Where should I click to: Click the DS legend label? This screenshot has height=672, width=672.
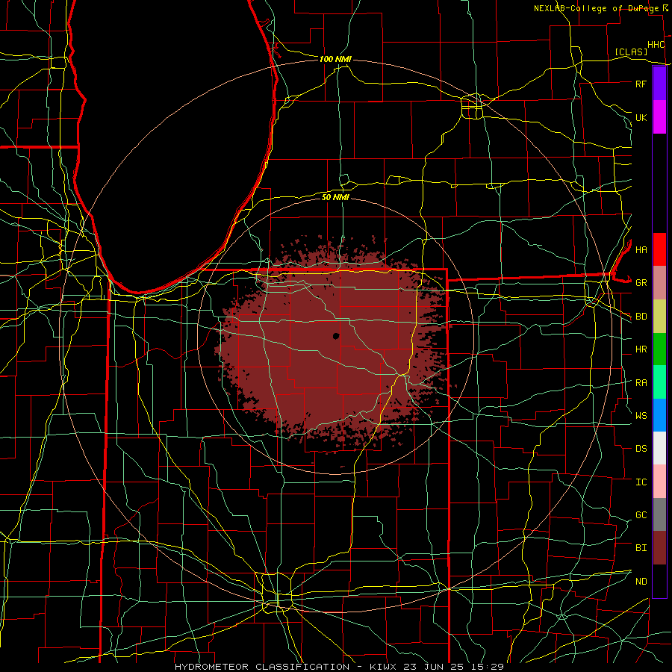(641, 449)
